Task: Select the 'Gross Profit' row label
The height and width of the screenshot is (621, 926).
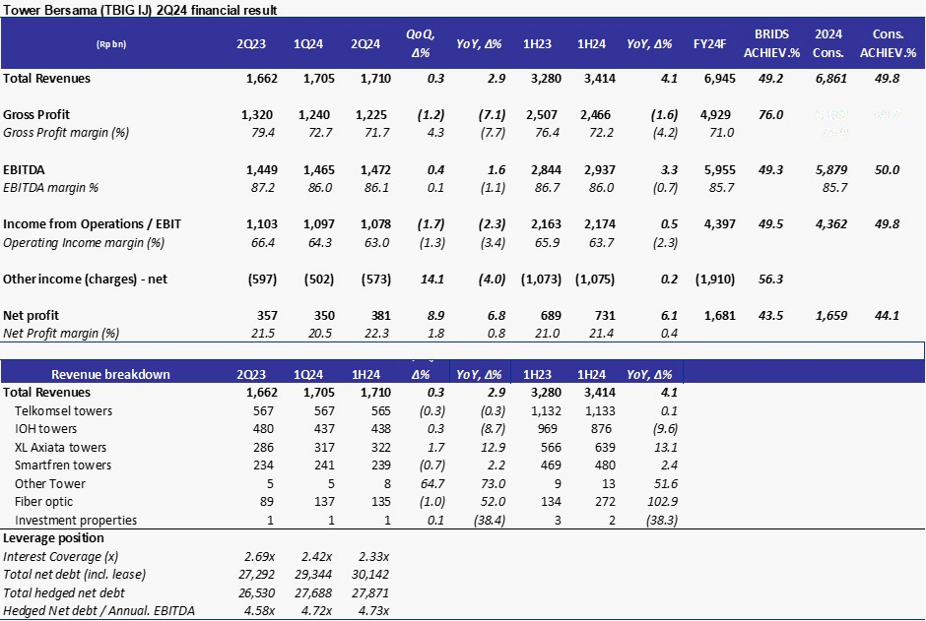Action: pos(36,115)
